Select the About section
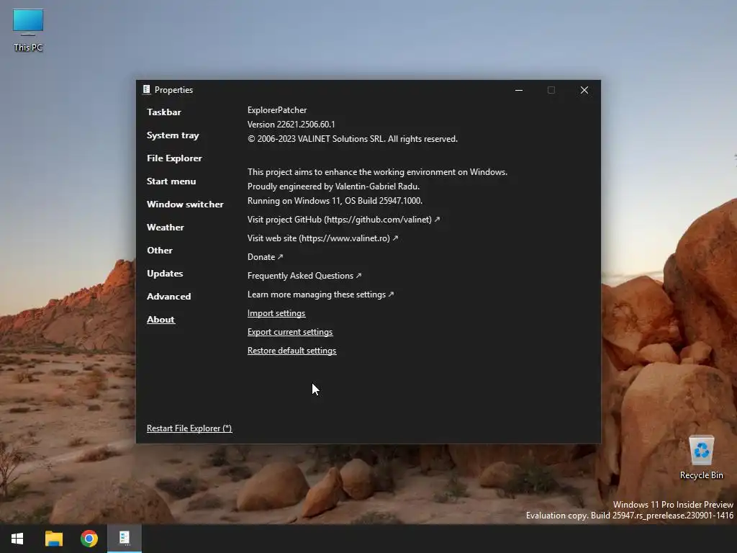 coord(160,319)
